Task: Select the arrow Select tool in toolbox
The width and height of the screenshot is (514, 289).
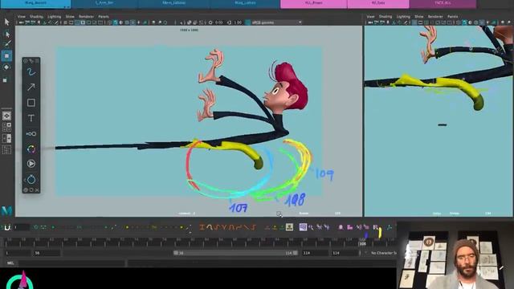Action: coord(7,22)
